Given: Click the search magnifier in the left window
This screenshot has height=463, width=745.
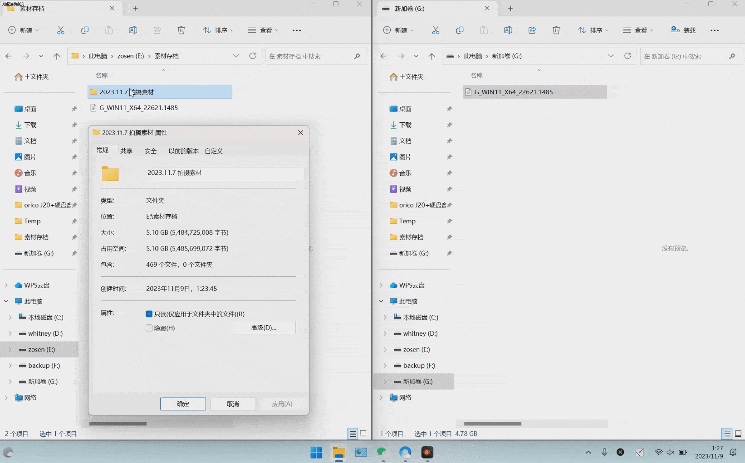Looking at the screenshot, I should click(x=357, y=56).
